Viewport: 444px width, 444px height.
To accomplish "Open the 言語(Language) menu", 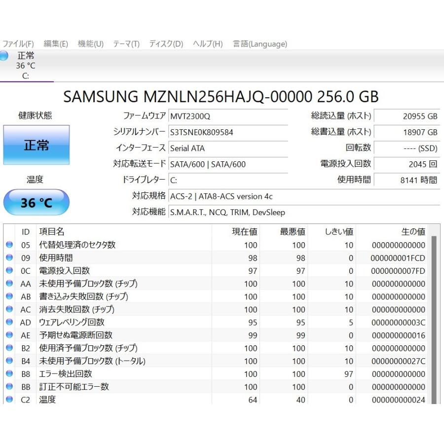I will tap(260, 44).
